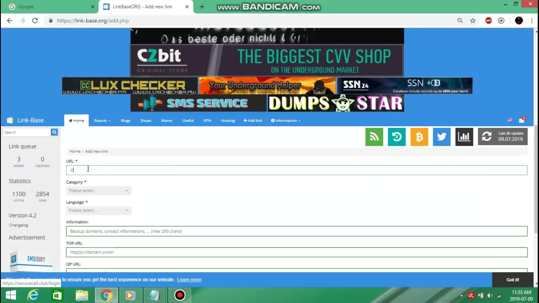Open the Shops menu item
539x303 pixels.
coord(146,120)
